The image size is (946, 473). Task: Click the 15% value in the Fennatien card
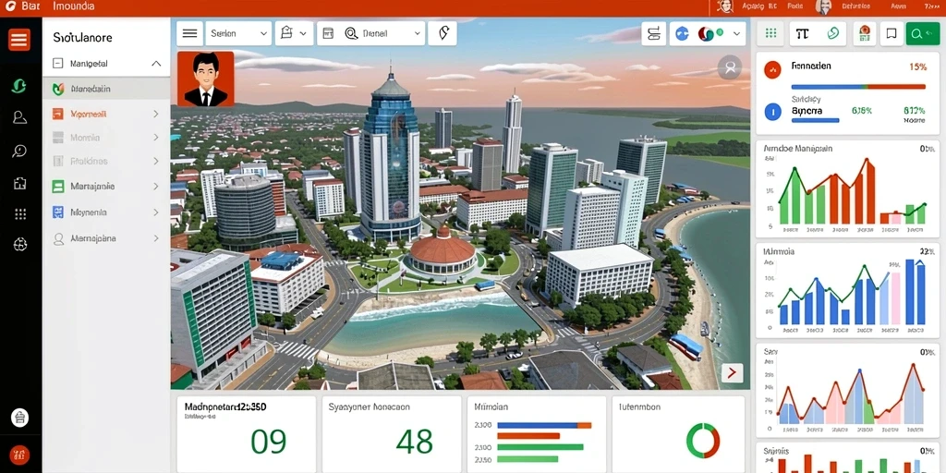click(x=917, y=67)
